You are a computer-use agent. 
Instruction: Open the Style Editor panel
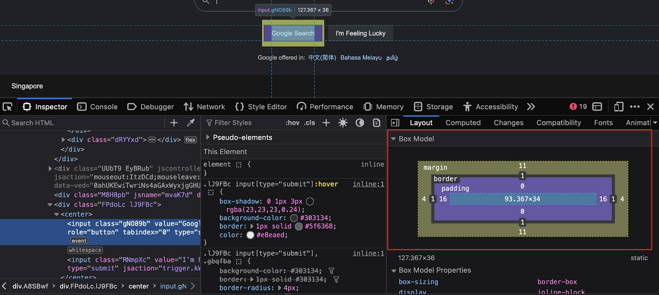click(x=261, y=107)
